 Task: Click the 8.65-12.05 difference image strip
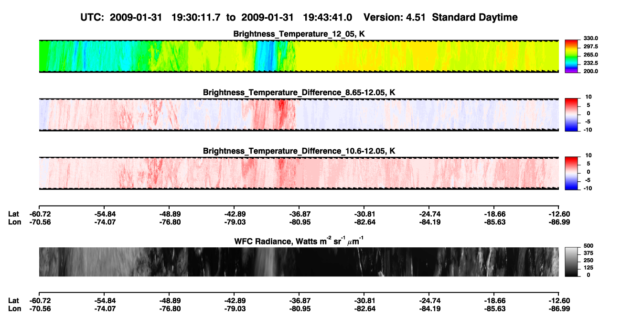[299, 115]
